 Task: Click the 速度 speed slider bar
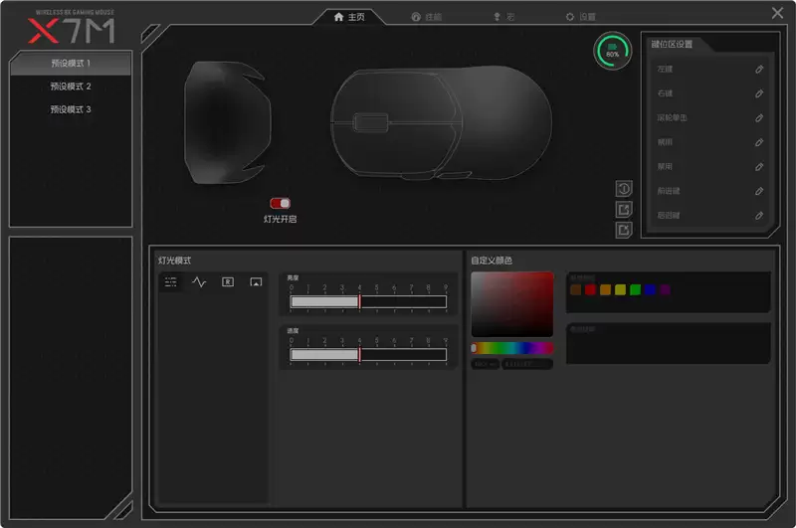(x=368, y=355)
